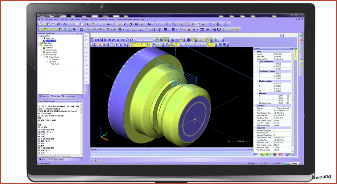
Task: Rewind simulation to the beginning
Action: 97,40
